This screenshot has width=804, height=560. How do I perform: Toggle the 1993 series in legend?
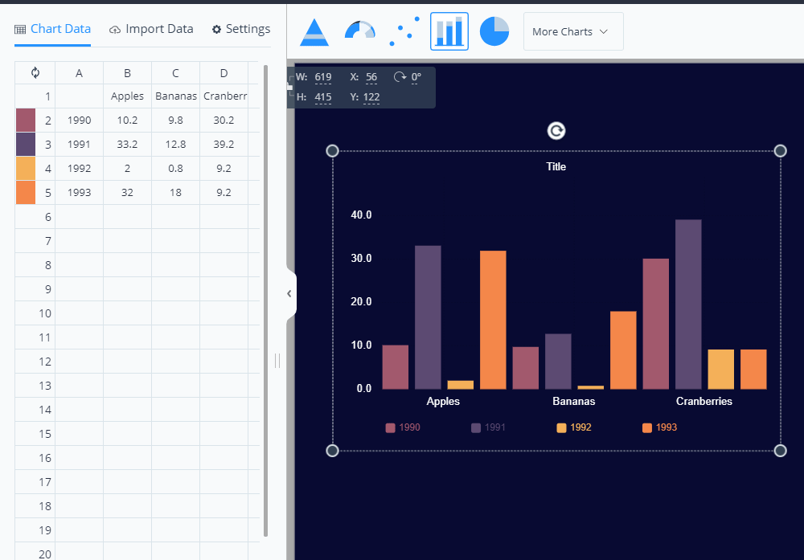click(x=659, y=427)
